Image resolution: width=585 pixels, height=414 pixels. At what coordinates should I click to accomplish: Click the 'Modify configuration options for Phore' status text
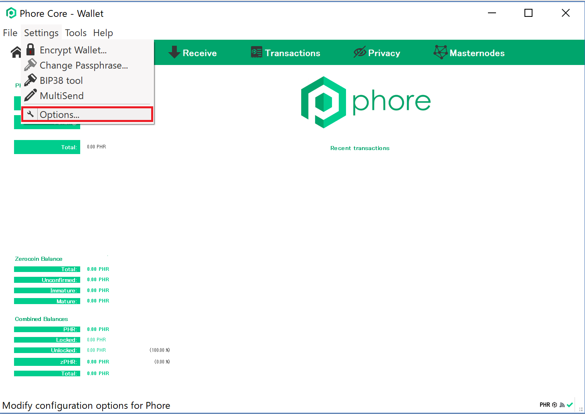[x=86, y=406]
